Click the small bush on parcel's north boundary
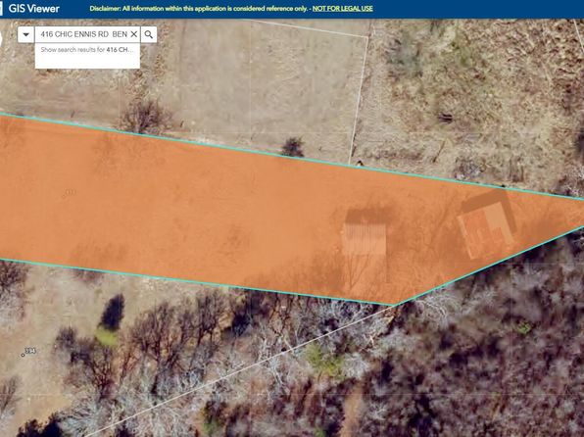The height and width of the screenshot is (437, 584). (x=293, y=147)
